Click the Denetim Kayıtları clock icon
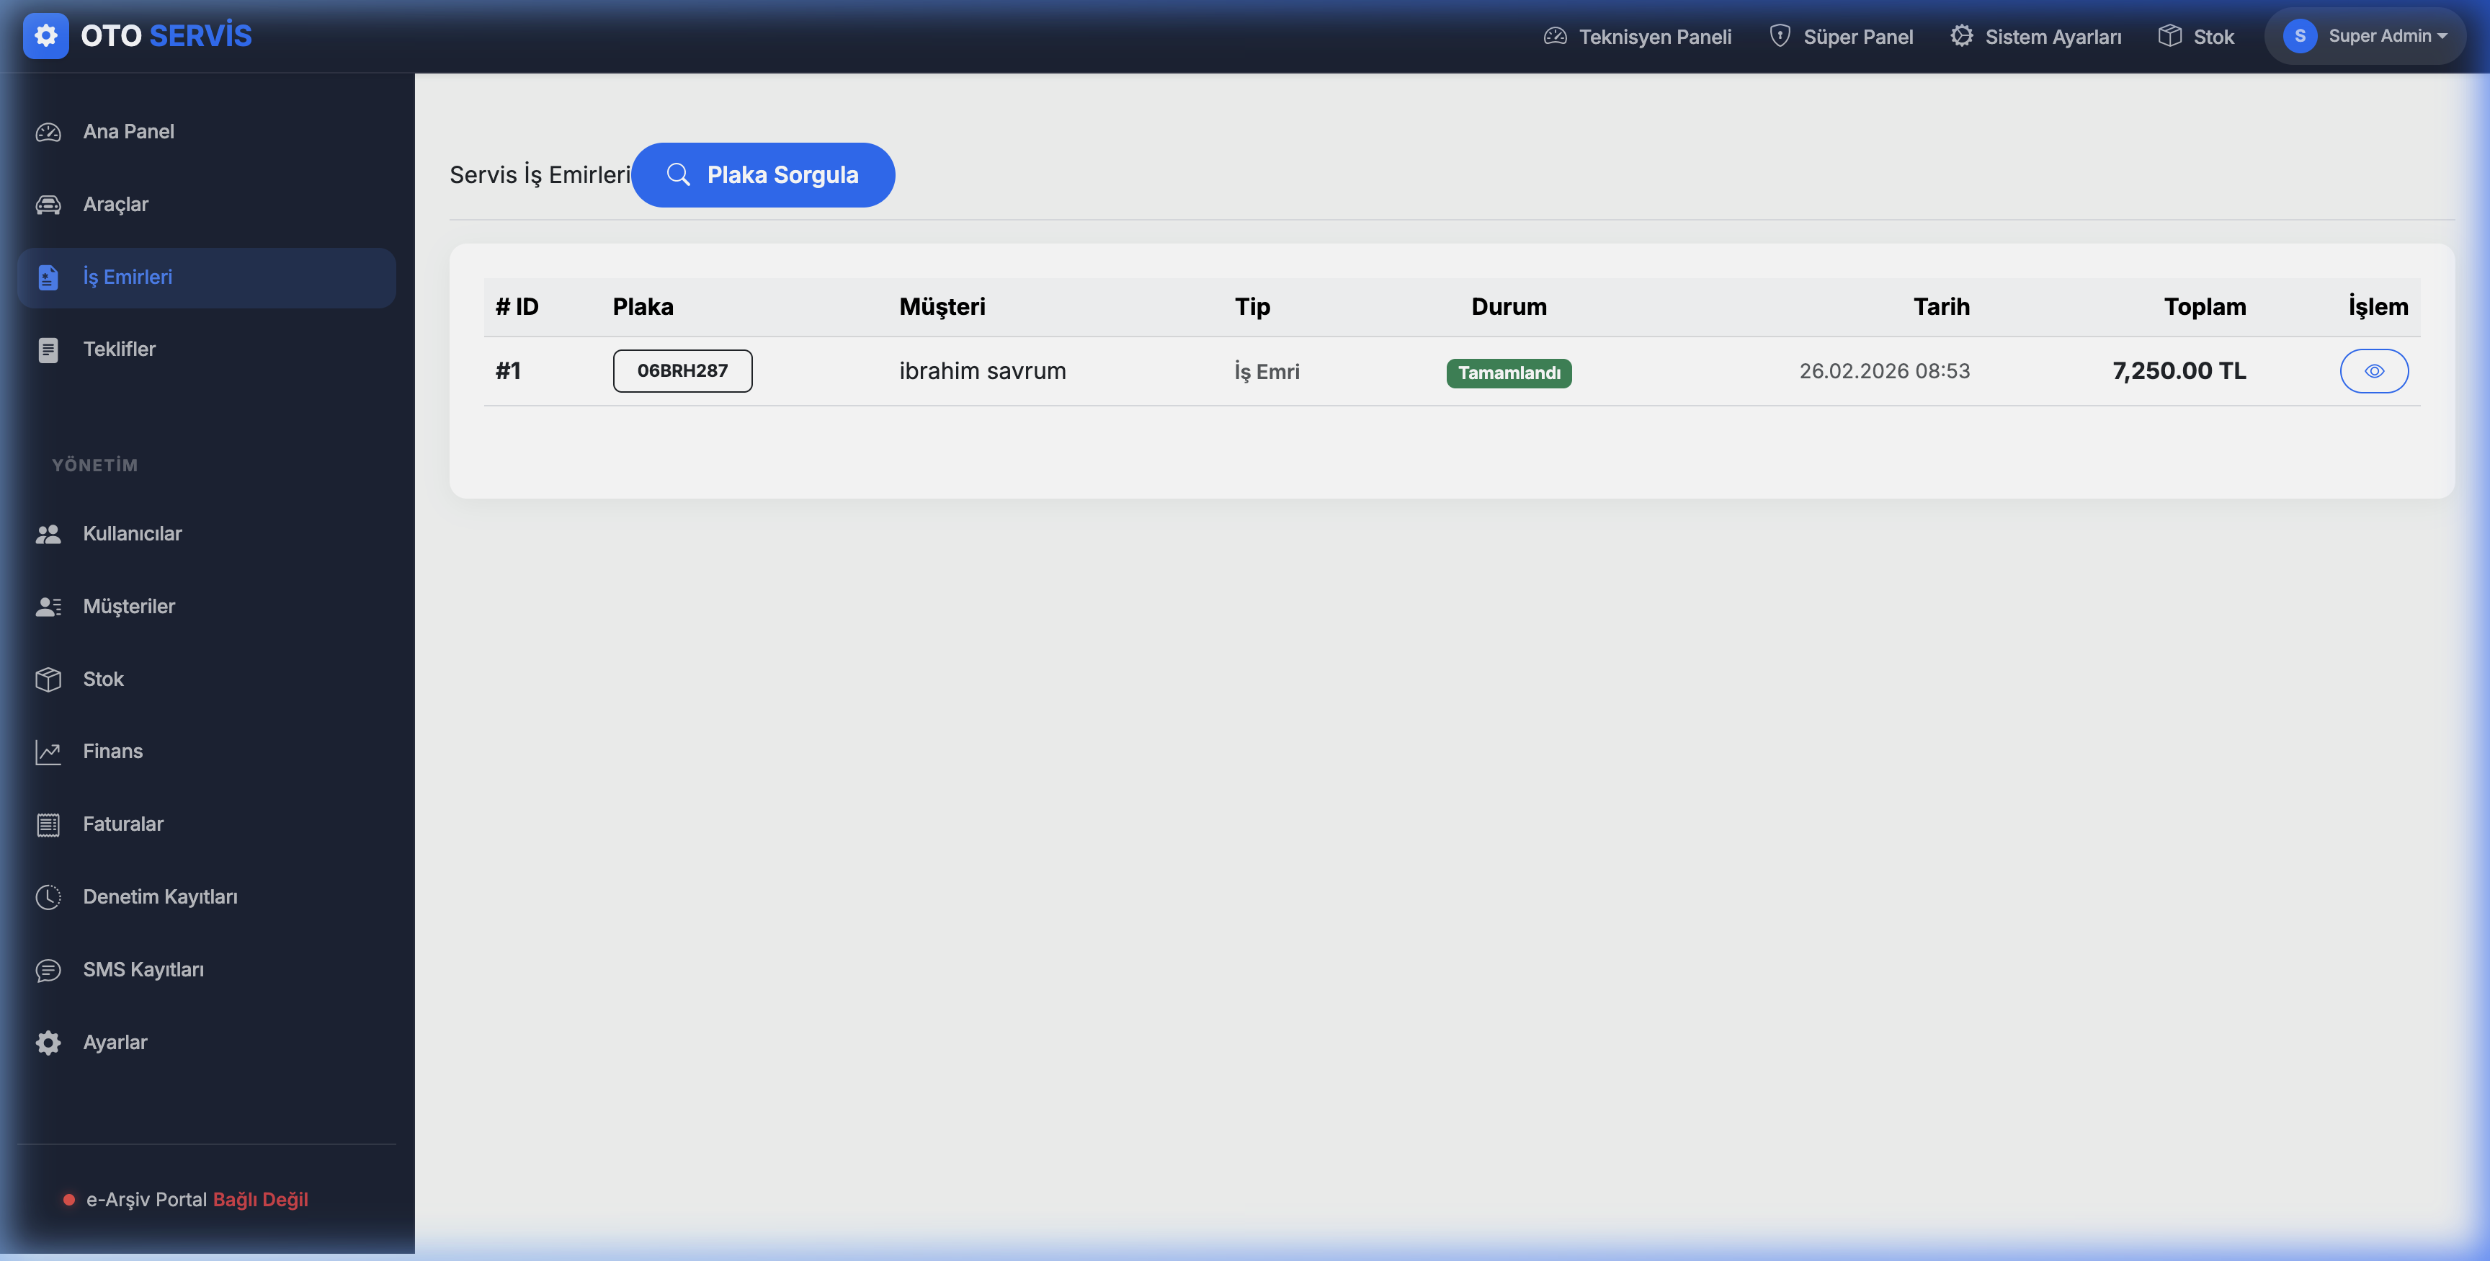 tap(48, 897)
